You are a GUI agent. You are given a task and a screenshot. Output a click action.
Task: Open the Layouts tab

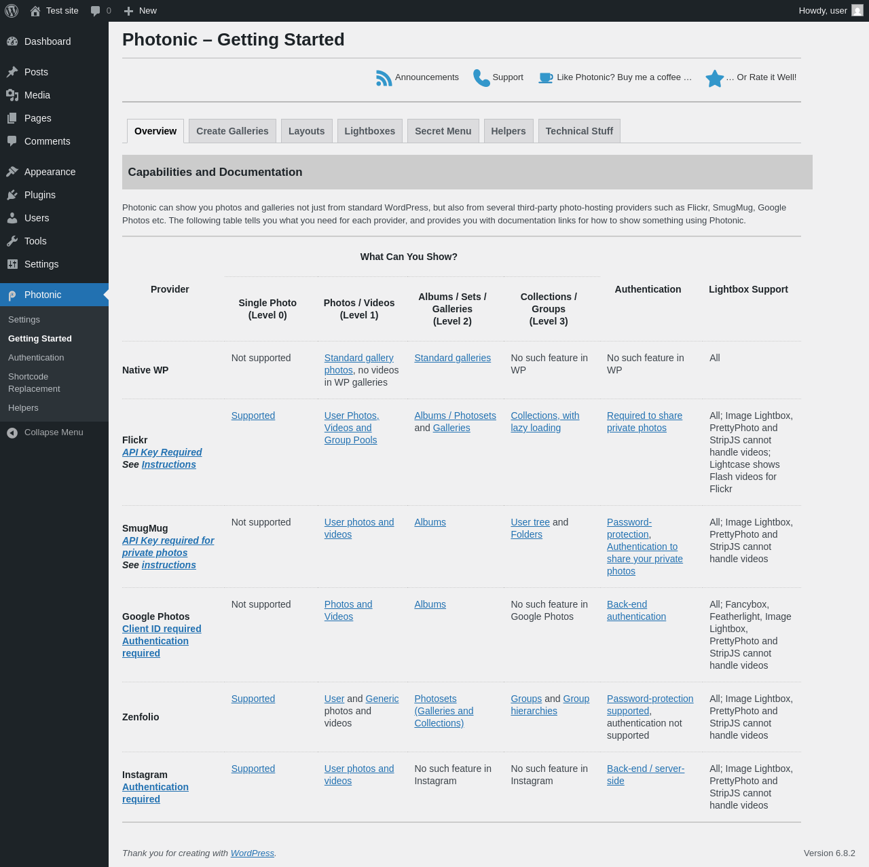pos(306,131)
